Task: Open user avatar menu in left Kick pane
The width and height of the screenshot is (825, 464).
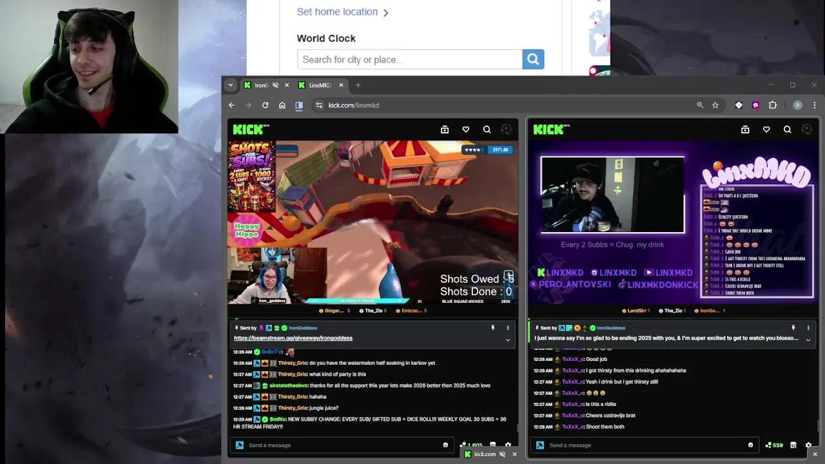Action: [507, 130]
